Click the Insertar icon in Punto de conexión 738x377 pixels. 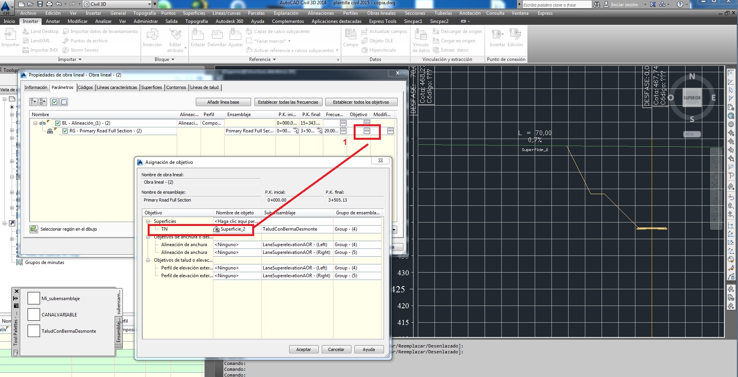coord(496,37)
